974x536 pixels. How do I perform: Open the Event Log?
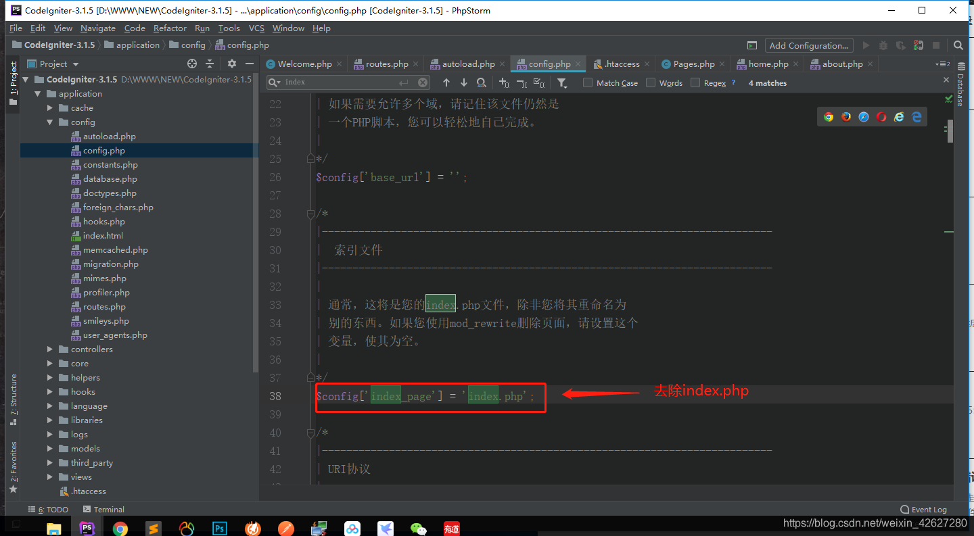pos(924,510)
